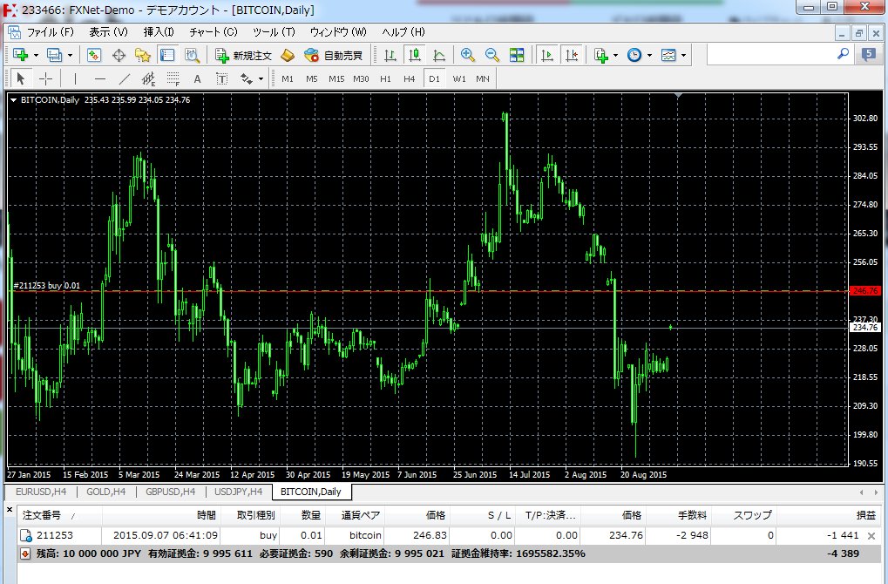Select the crosshair cursor tool

(x=46, y=78)
